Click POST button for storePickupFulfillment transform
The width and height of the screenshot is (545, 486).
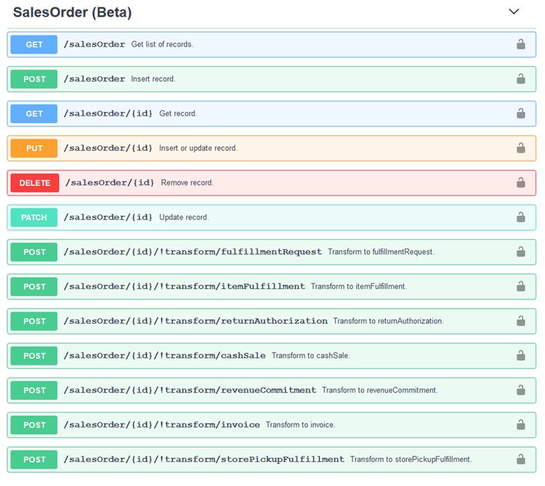(x=34, y=460)
